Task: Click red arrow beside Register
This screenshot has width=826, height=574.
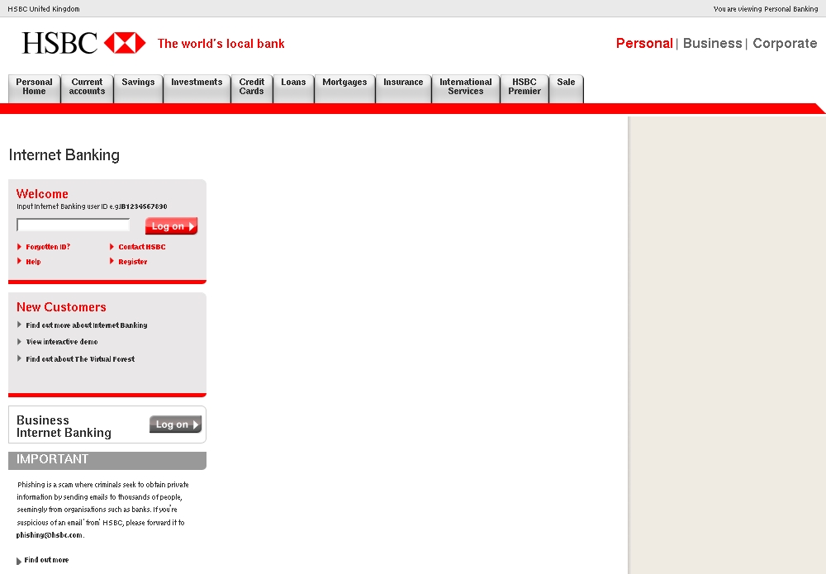Action: (x=112, y=261)
